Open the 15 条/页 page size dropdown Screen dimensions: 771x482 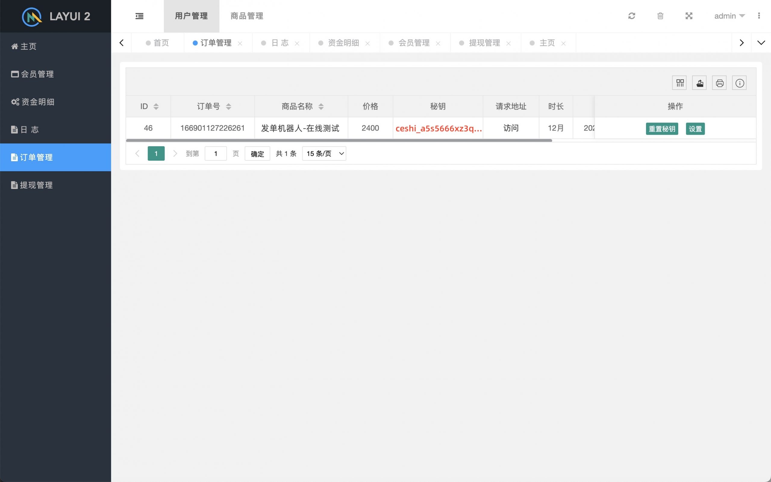[324, 154]
